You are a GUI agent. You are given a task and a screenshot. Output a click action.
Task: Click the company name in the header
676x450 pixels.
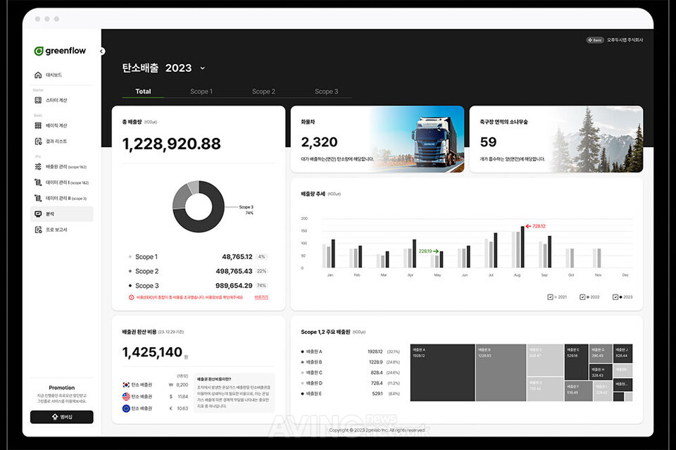(625, 40)
